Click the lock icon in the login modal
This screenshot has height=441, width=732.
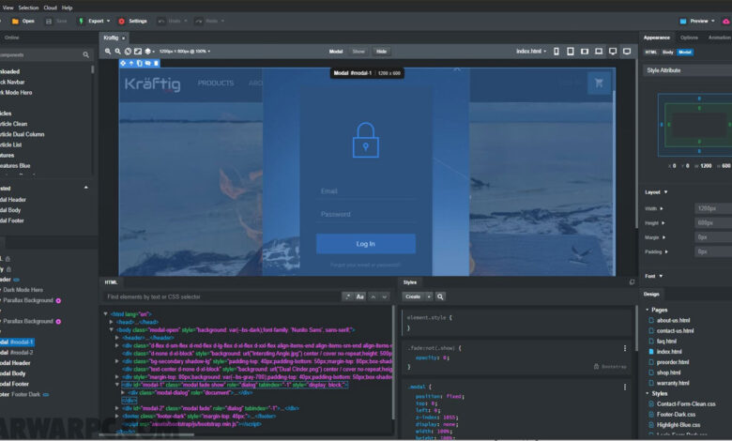click(366, 140)
